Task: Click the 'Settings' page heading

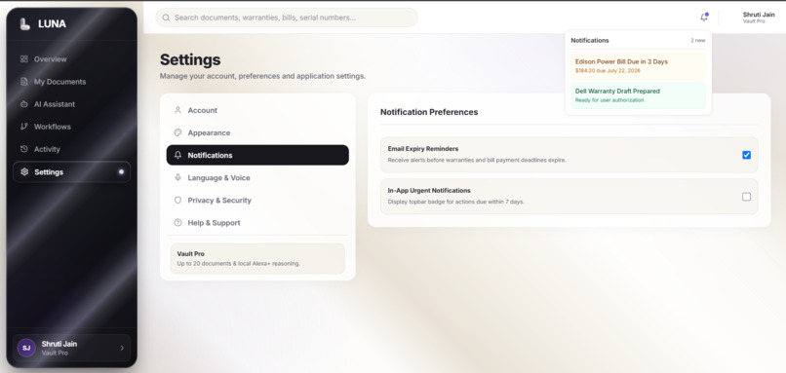Action: [x=190, y=59]
